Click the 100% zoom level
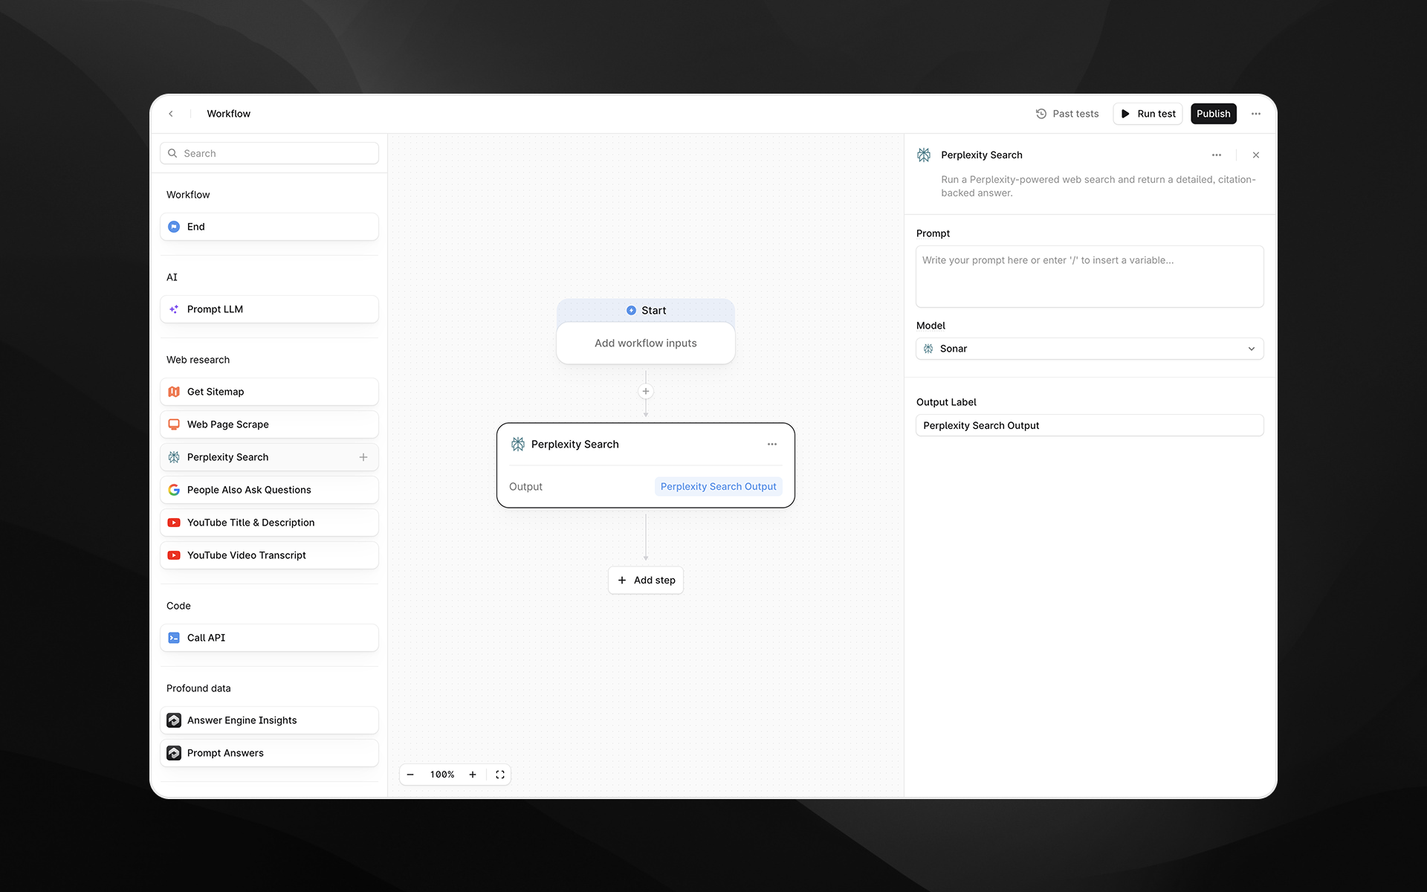 (x=441, y=775)
